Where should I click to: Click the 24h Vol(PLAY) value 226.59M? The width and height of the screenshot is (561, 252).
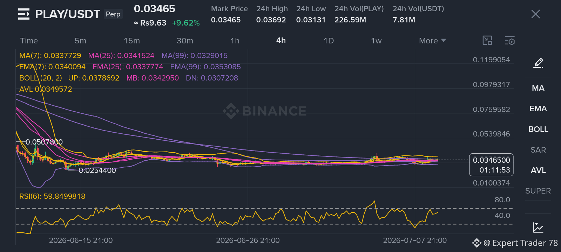point(350,20)
